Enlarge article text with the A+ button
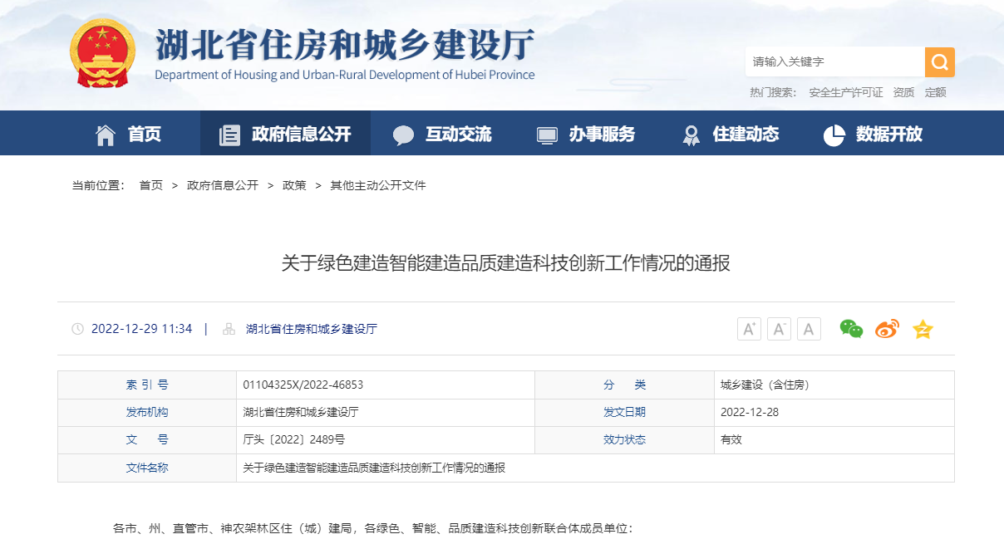 pos(749,329)
